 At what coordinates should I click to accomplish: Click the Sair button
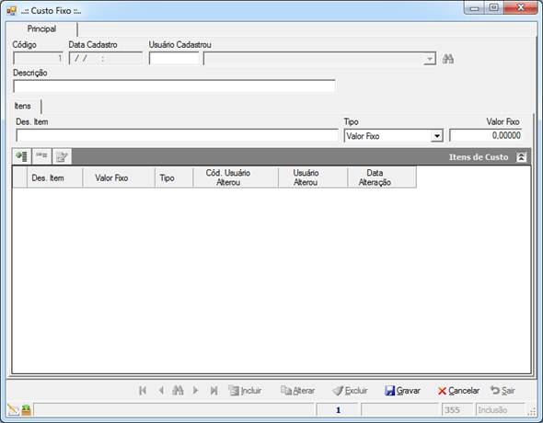click(503, 391)
